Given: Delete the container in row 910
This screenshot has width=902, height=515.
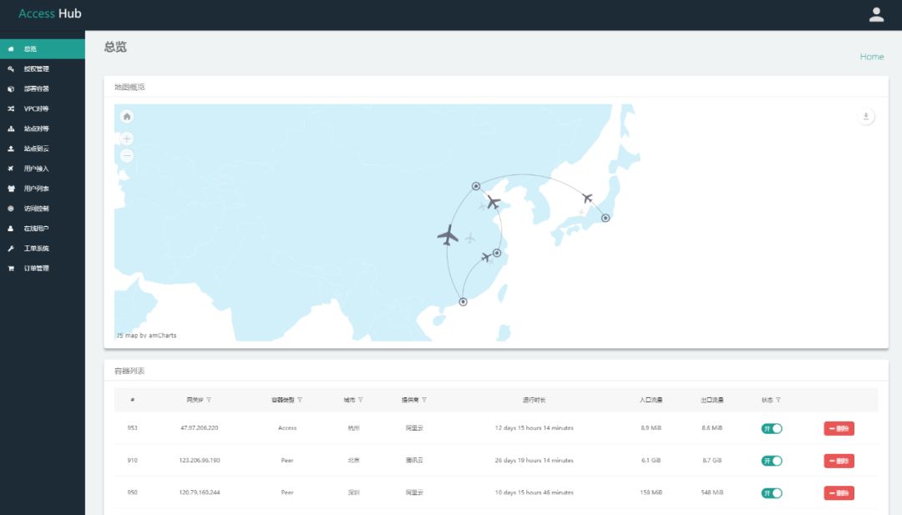Looking at the screenshot, I should [x=839, y=461].
